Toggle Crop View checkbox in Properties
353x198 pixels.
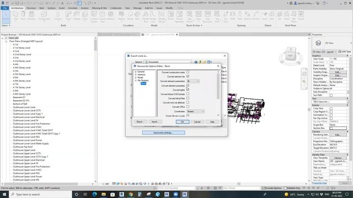point(331,108)
